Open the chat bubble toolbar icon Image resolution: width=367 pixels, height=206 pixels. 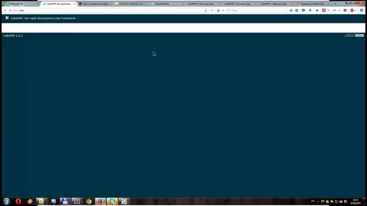coord(345,11)
